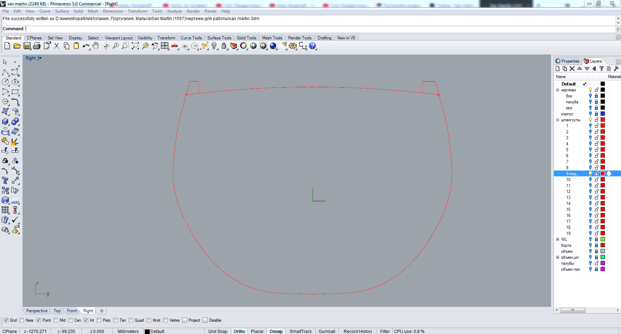Screen dimensions: 621x334
Task: Select the Zoom Extents toolbar icon
Action: (135, 46)
